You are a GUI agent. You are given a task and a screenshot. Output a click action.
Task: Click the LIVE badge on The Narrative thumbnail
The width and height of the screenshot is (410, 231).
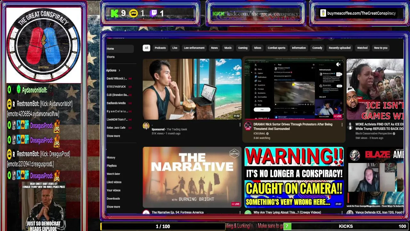[x=235, y=204]
